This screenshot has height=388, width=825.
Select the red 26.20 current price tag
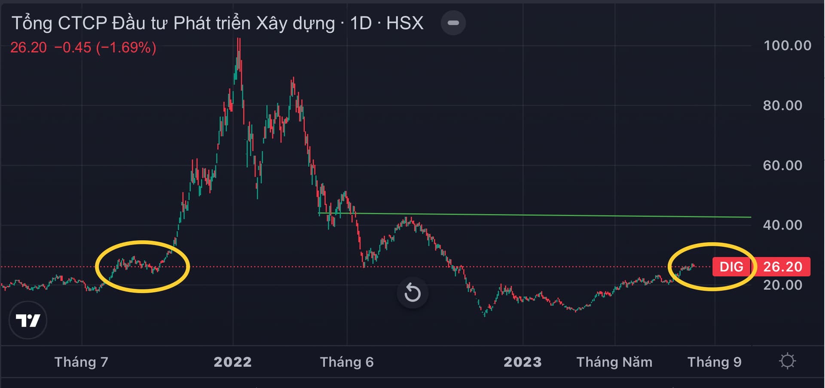(782, 267)
